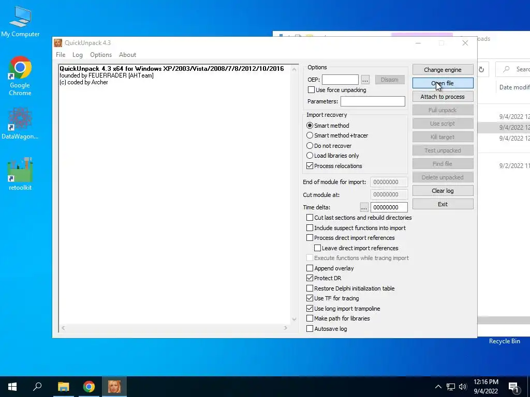Screen dimensions: 530x397
Task: Click log horizontal scrollbar left arrow
Action: click(63, 328)
